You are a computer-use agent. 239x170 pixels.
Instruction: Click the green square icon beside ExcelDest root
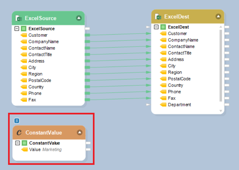click(x=163, y=27)
